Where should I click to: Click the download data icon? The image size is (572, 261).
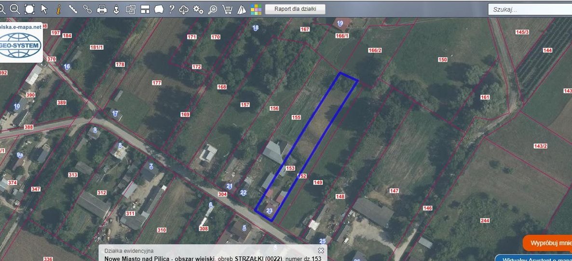(x=116, y=9)
